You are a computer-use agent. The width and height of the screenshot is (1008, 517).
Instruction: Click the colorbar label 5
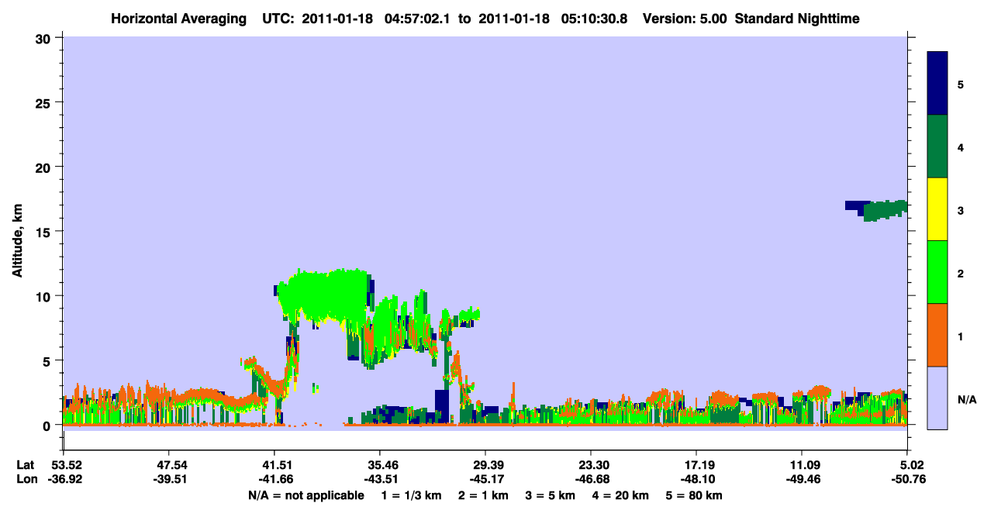coord(961,84)
